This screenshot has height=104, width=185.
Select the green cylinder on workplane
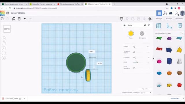[x=76, y=63]
